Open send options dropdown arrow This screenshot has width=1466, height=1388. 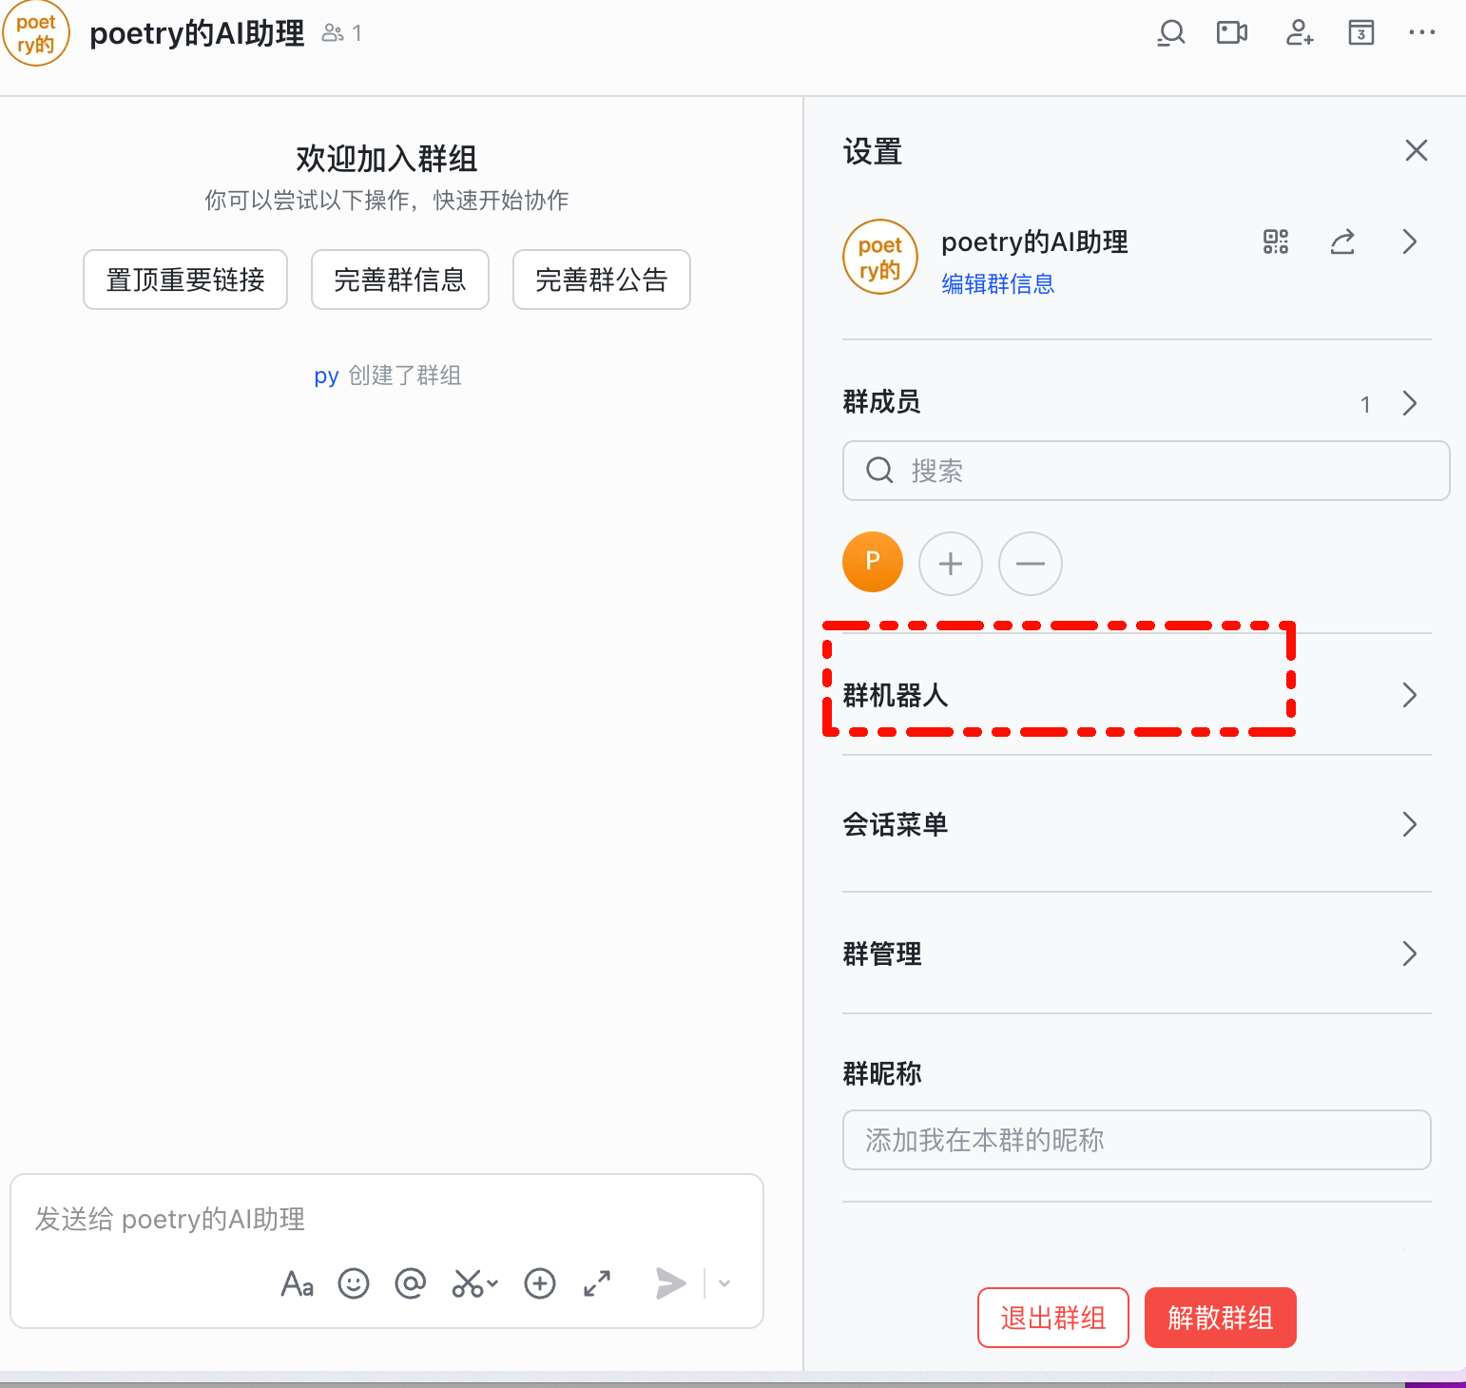click(724, 1283)
